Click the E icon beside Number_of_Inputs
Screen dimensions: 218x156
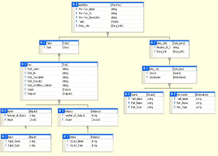(x=5, y=115)
